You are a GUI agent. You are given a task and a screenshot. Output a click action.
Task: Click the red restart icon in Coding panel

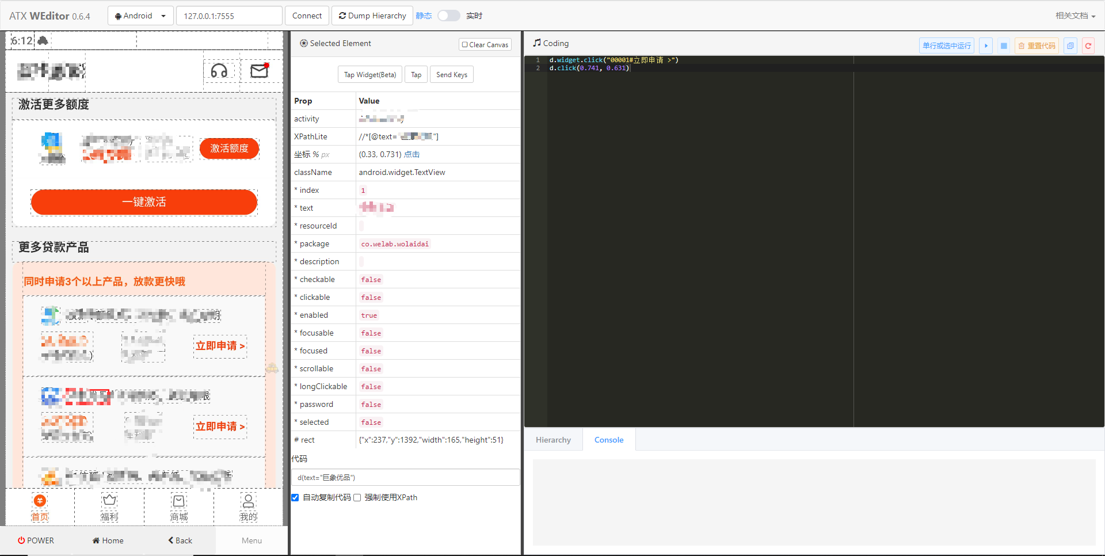point(1088,45)
